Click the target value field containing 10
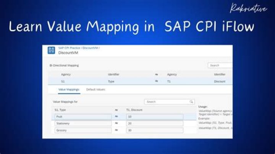This screenshot has height=154, width=275. [155, 117]
